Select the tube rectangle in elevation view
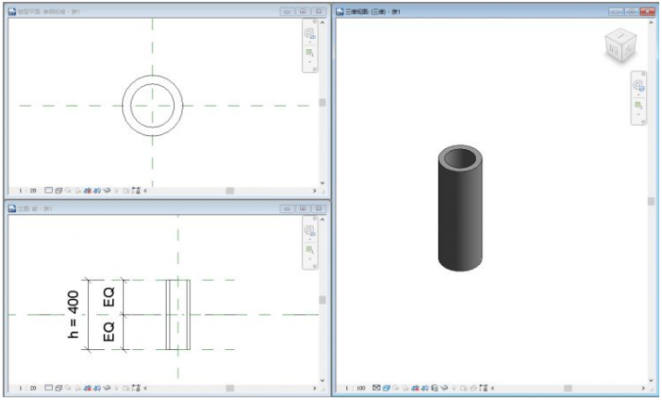This screenshot has height=401, width=662. point(178,315)
